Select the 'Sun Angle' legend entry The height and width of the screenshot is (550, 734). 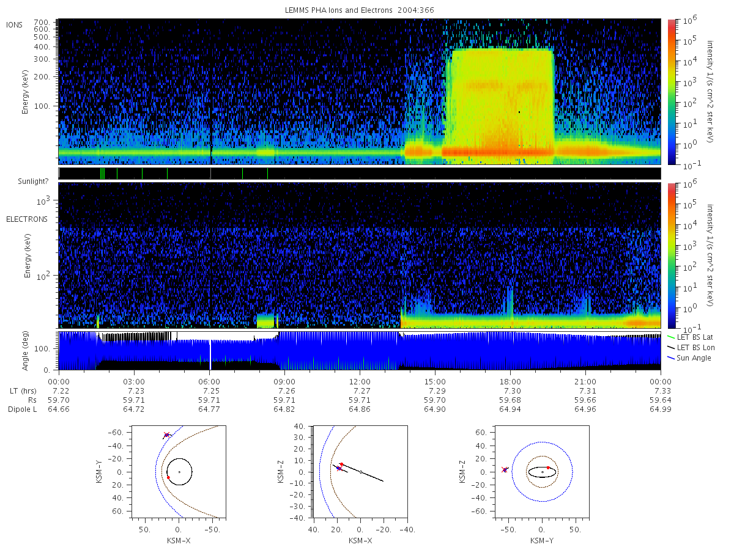point(690,358)
